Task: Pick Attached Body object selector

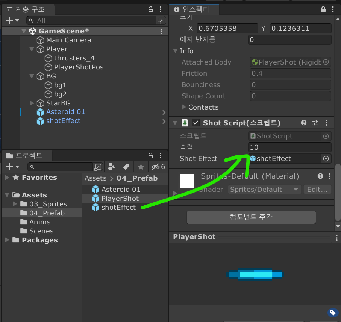Action: tap(326, 62)
